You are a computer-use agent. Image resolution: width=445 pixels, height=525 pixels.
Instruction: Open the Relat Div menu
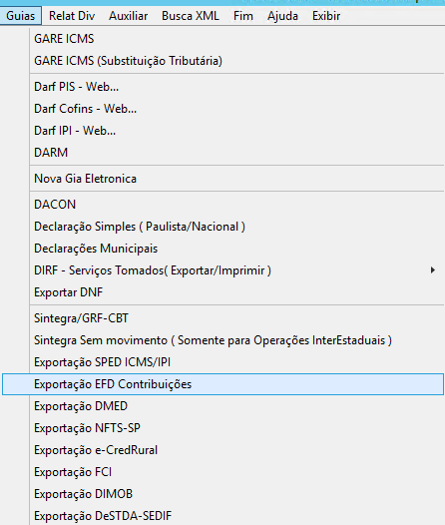tap(72, 16)
